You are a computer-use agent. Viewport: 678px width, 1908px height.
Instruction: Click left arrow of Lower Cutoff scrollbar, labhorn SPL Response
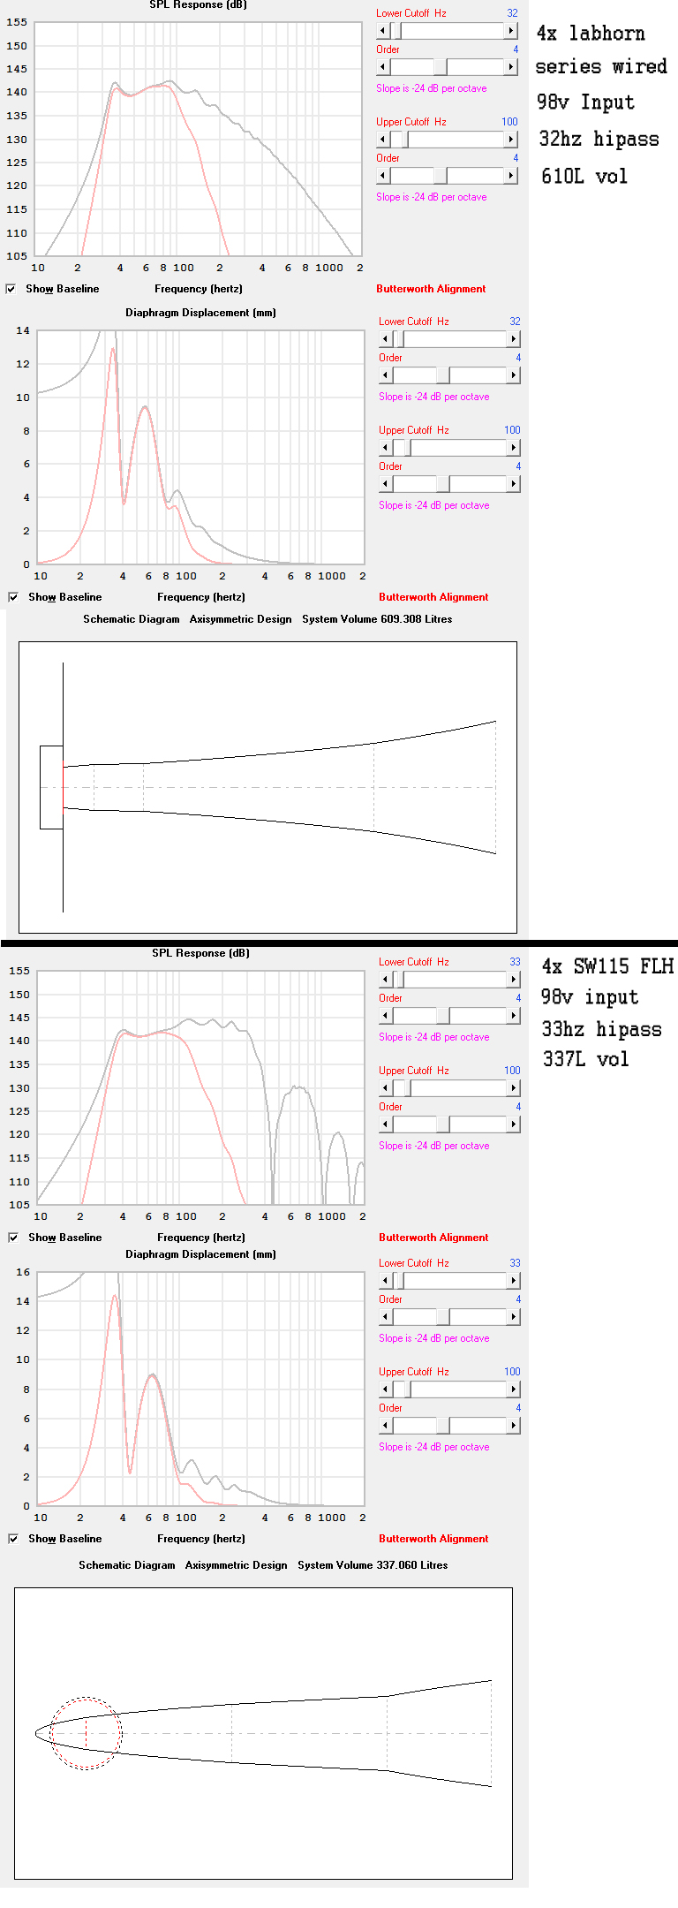point(382,31)
